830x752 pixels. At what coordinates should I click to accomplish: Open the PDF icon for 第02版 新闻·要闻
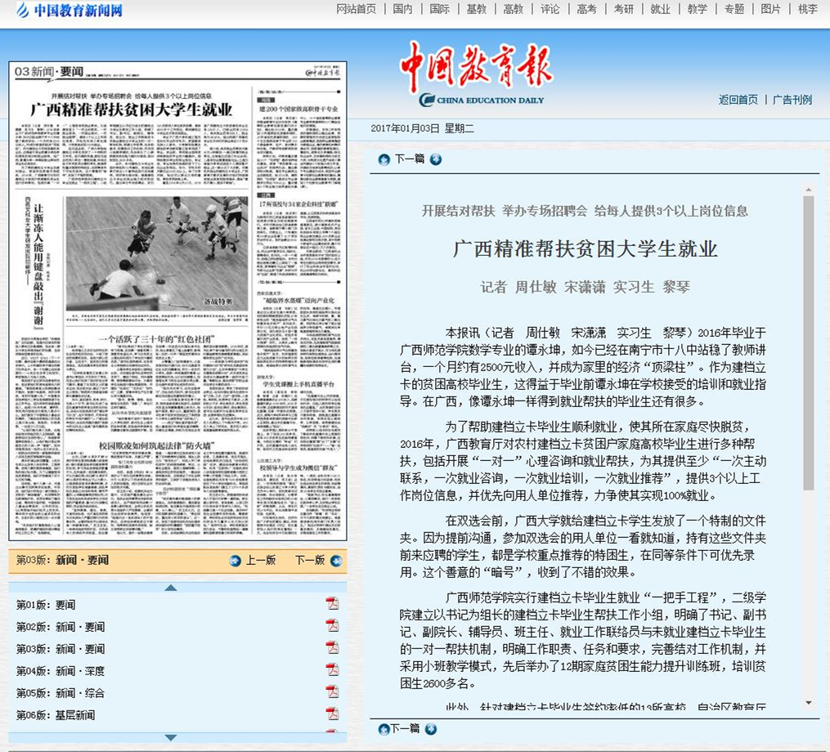332,625
